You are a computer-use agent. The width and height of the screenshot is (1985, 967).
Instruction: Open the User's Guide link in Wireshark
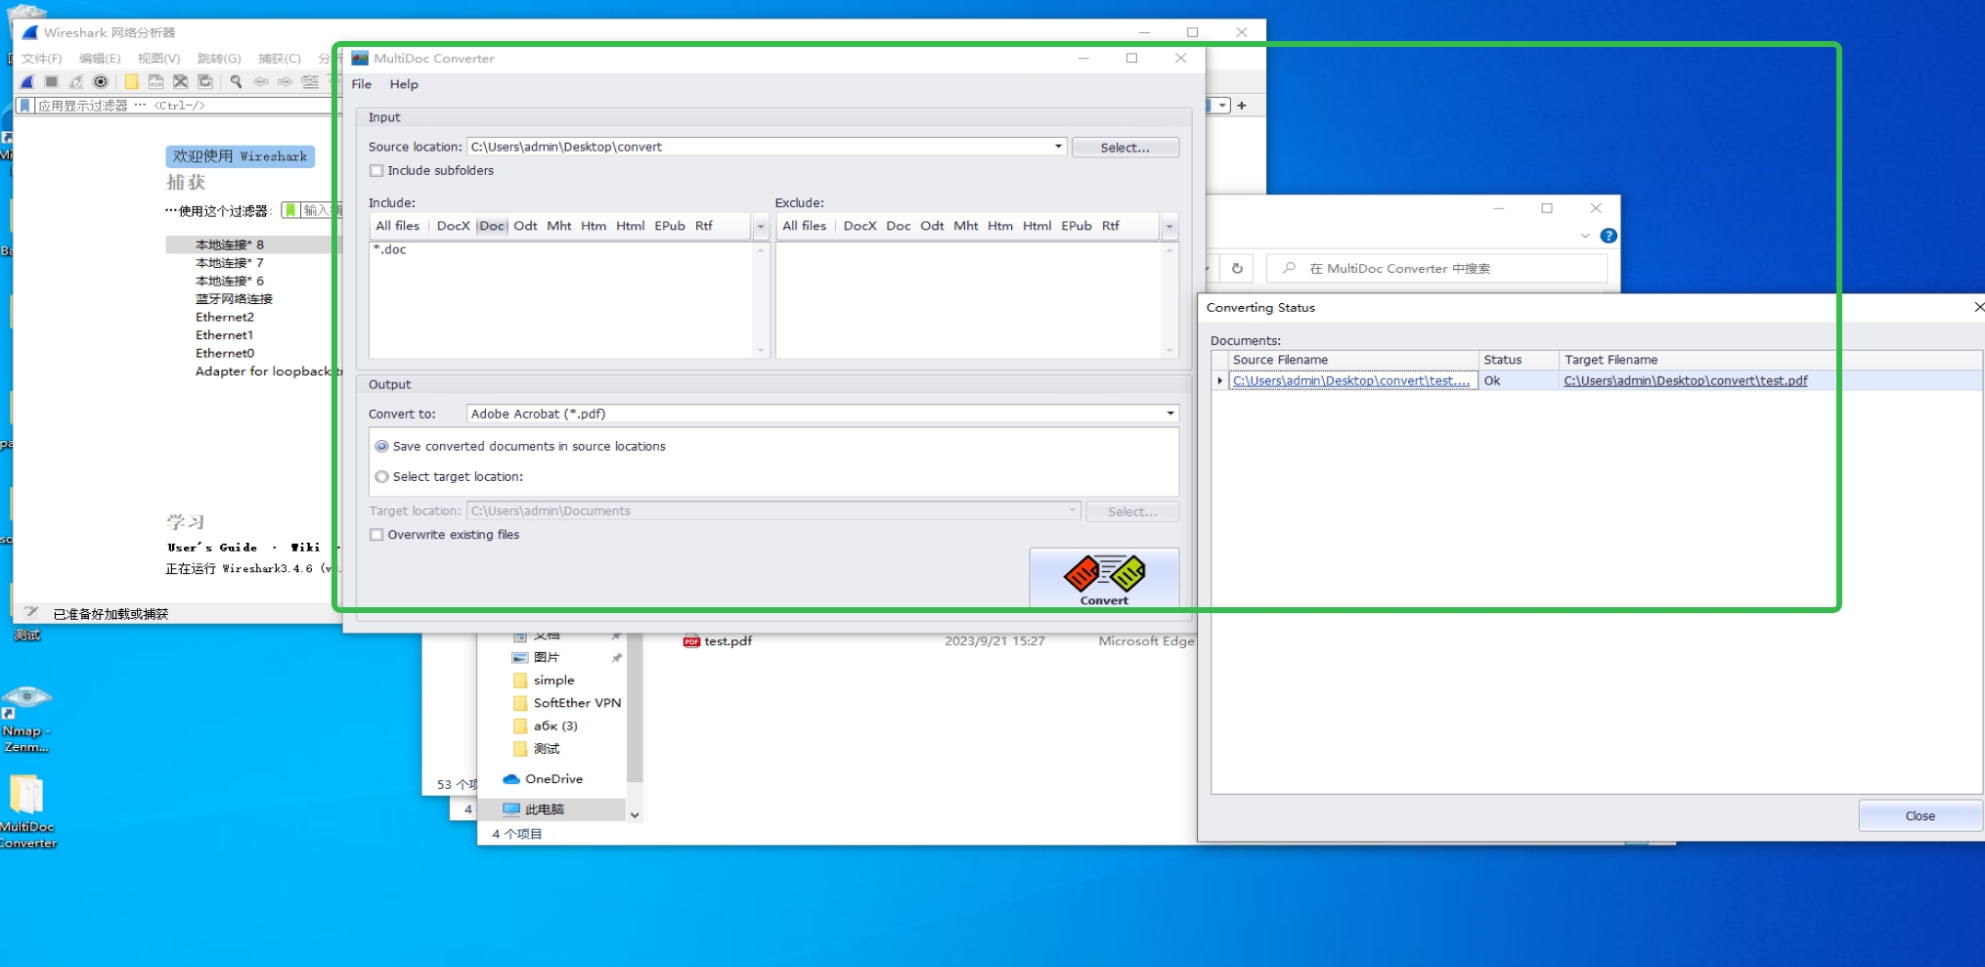(212, 548)
